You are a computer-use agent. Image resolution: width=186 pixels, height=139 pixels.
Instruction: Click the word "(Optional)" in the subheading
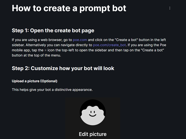pyautogui.click(x=49, y=81)
